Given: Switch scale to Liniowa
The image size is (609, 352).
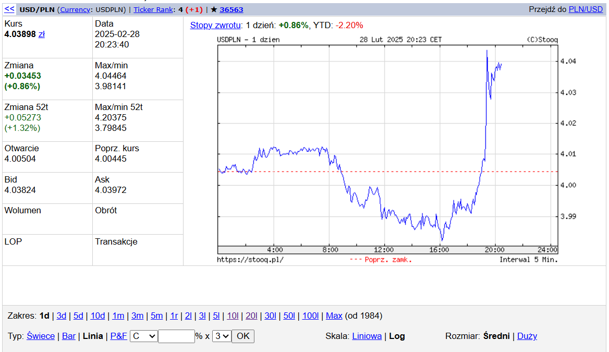Looking at the screenshot, I should click(367, 336).
